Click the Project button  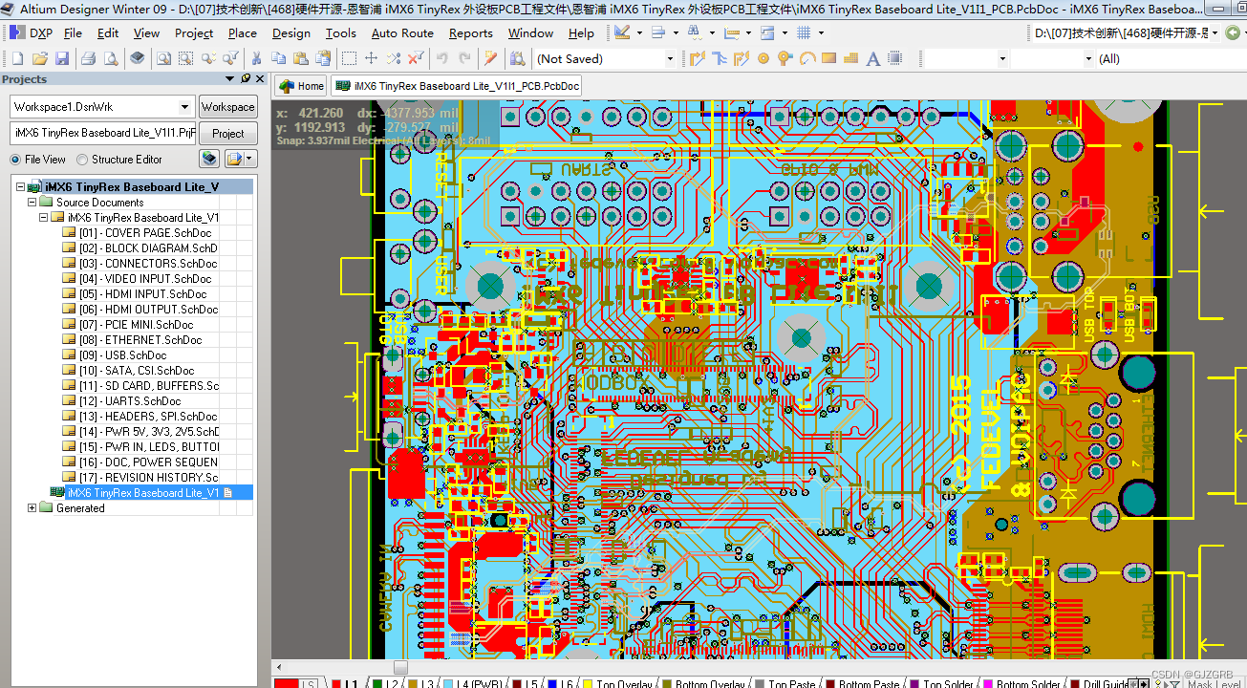tap(227, 133)
